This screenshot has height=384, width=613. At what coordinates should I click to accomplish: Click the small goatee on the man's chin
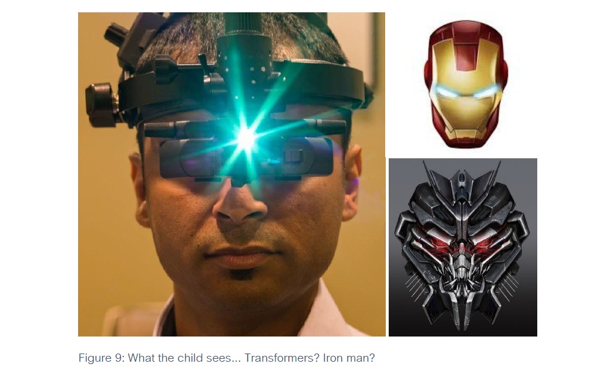click(x=239, y=274)
